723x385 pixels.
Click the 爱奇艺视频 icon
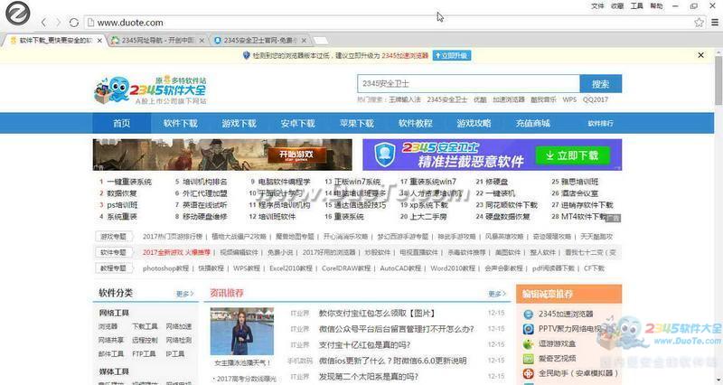pyautogui.click(x=528, y=359)
